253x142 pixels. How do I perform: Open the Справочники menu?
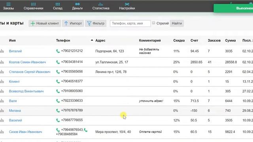(x=33, y=6)
